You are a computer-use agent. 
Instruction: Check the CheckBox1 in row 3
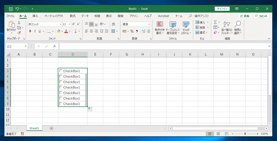pyautogui.click(x=61, y=71)
